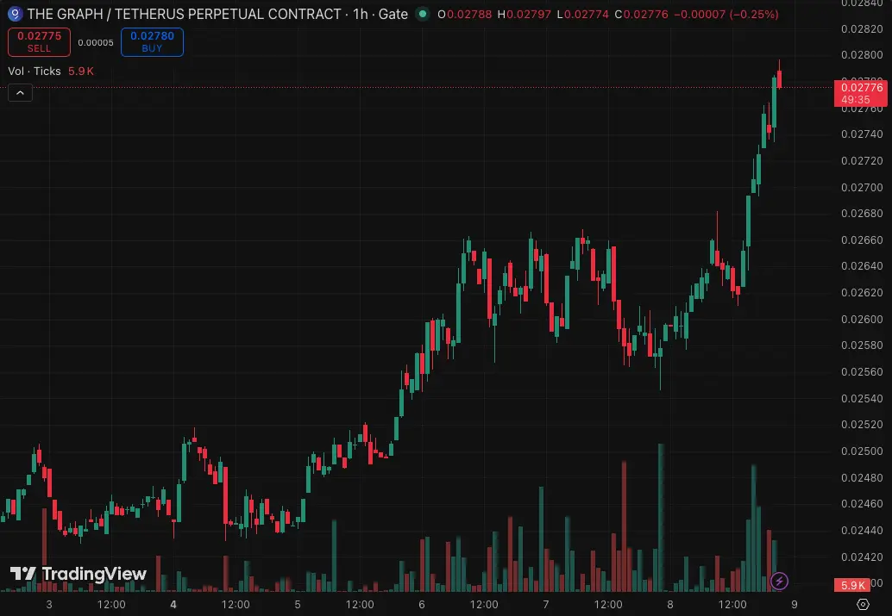
Task: Click the 0.02700 price axis label
Action: point(862,187)
